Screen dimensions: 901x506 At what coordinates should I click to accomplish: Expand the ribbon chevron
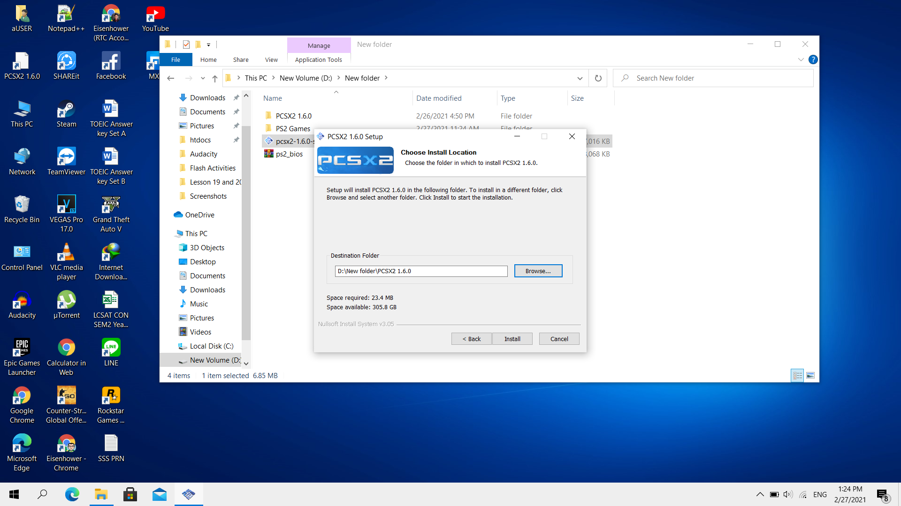(x=801, y=60)
